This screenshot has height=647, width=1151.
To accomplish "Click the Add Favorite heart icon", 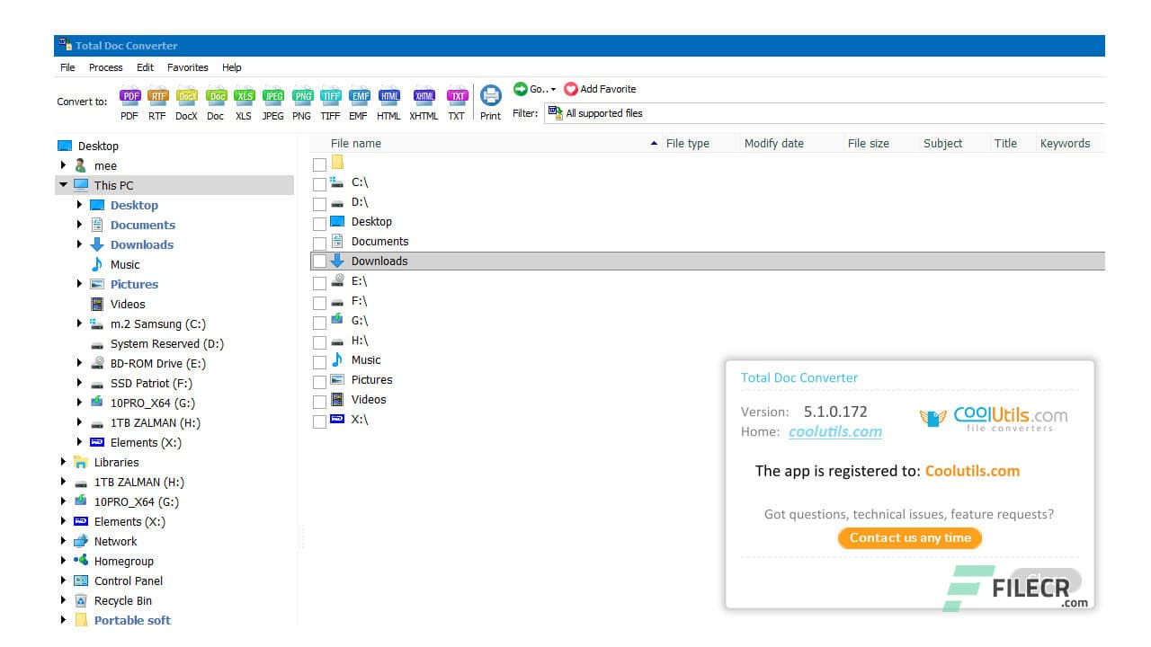I will pyautogui.click(x=572, y=89).
